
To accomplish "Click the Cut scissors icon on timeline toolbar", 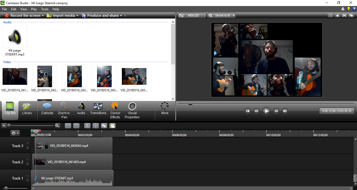I will [87, 126].
